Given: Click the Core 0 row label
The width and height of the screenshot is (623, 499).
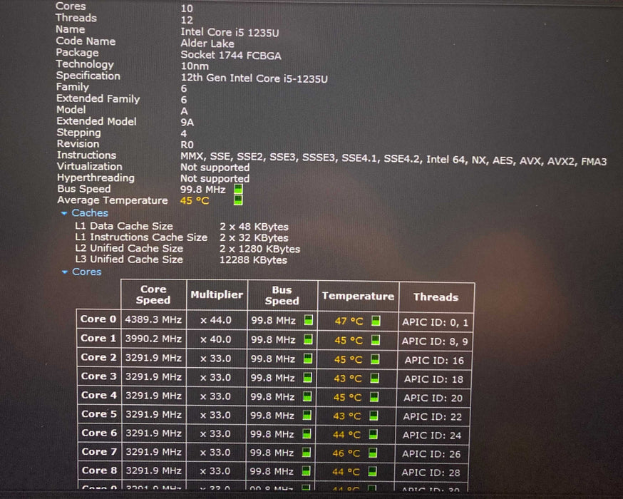Looking at the screenshot, I should click(x=98, y=319).
